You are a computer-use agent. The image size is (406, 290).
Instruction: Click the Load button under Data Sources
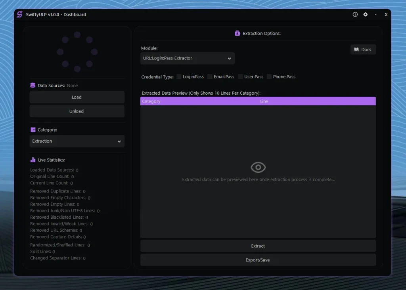[77, 97]
